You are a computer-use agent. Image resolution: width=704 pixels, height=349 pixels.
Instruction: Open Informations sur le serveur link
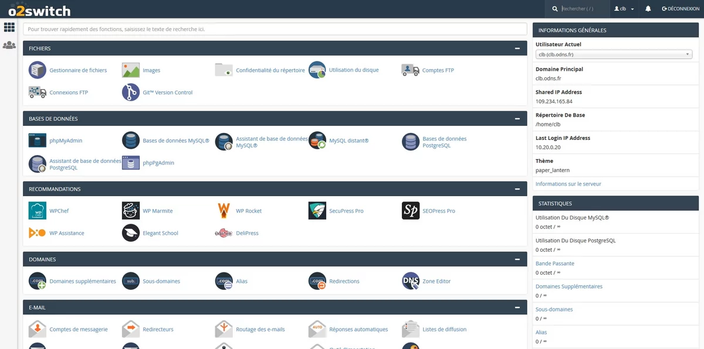point(568,184)
